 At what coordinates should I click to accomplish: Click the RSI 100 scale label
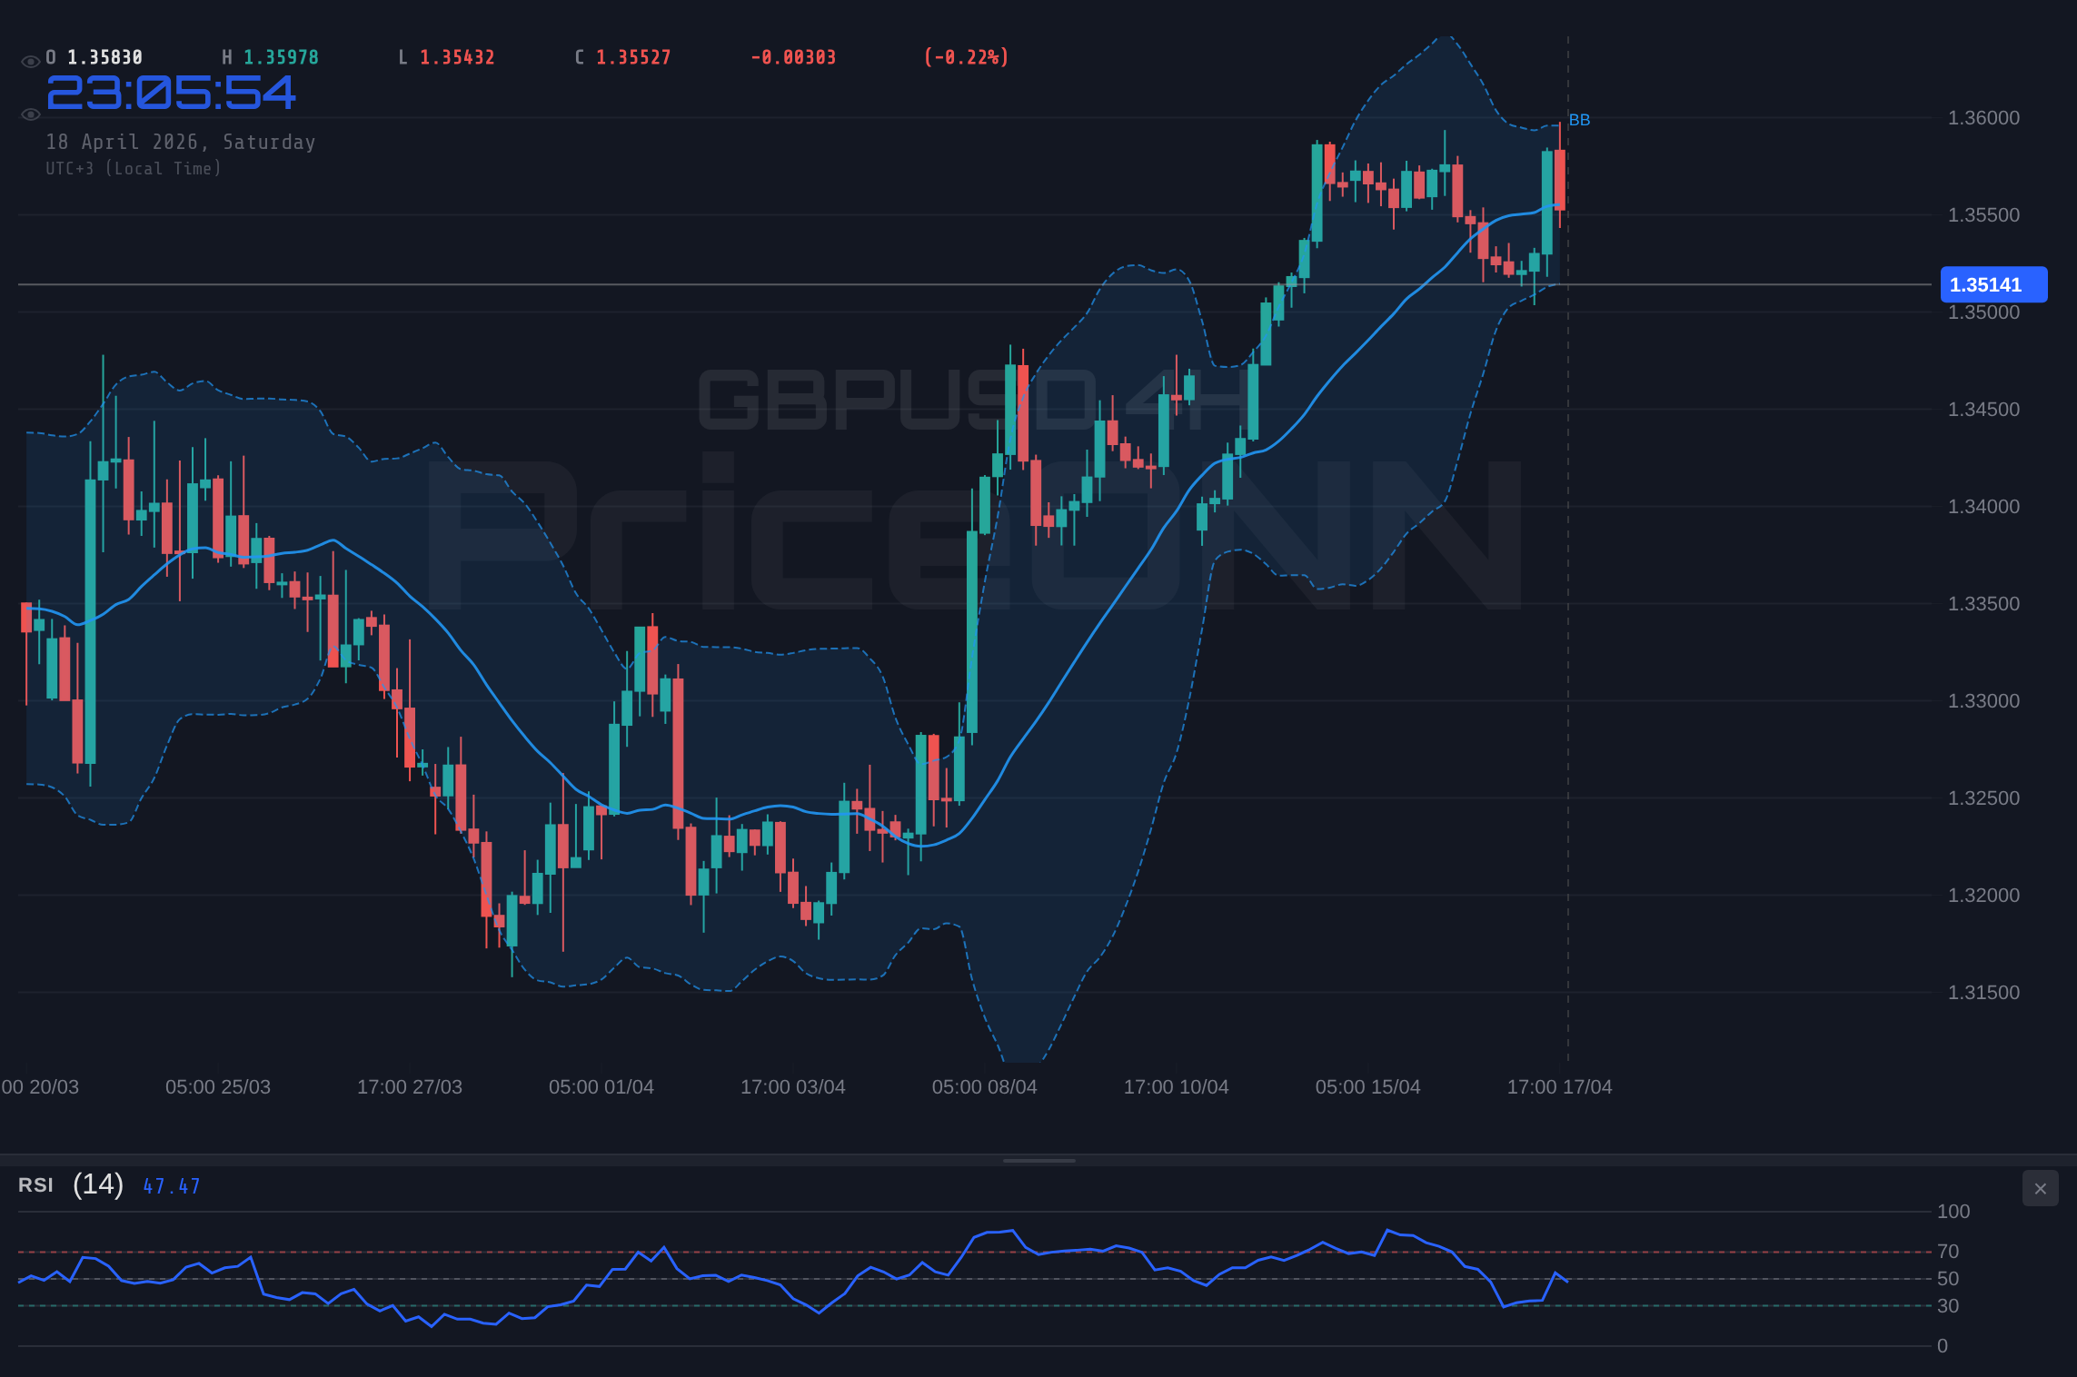[1953, 1212]
